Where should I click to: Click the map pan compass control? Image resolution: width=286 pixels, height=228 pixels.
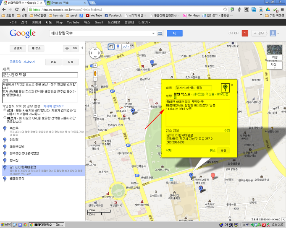[95, 53]
